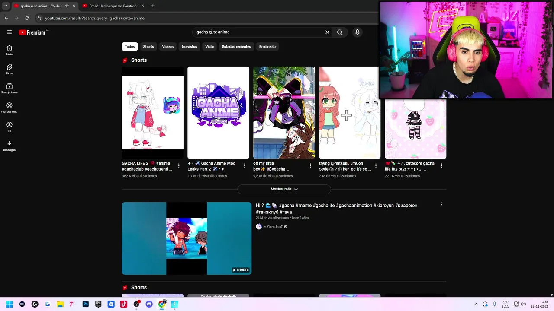Open the taskbar clock and date

tap(540, 304)
